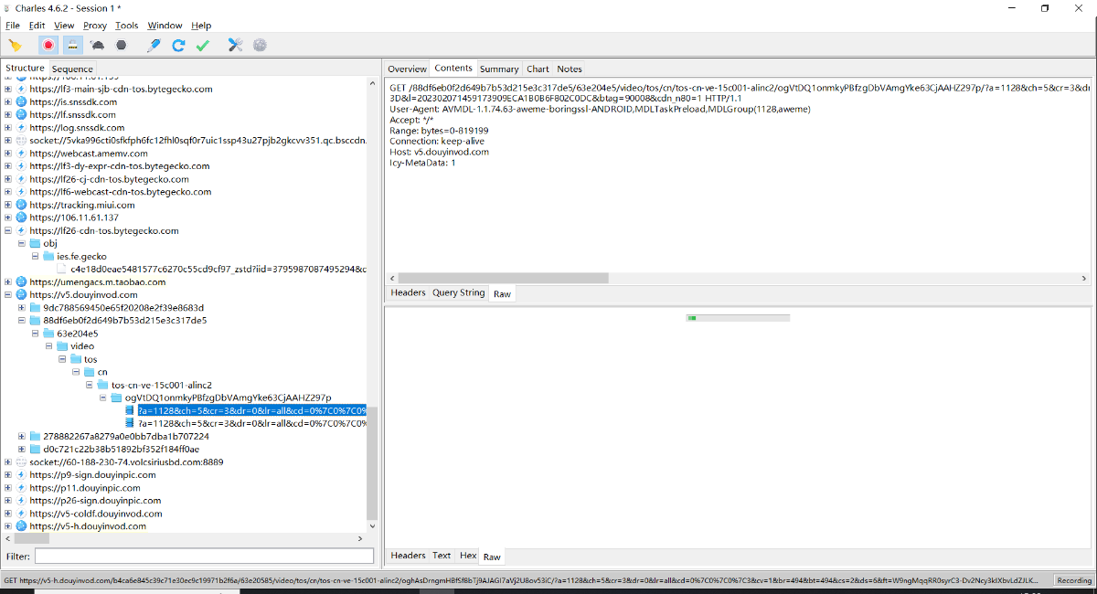Open the Help menu
Screen dimensions: 1097x594
(201, 26)
